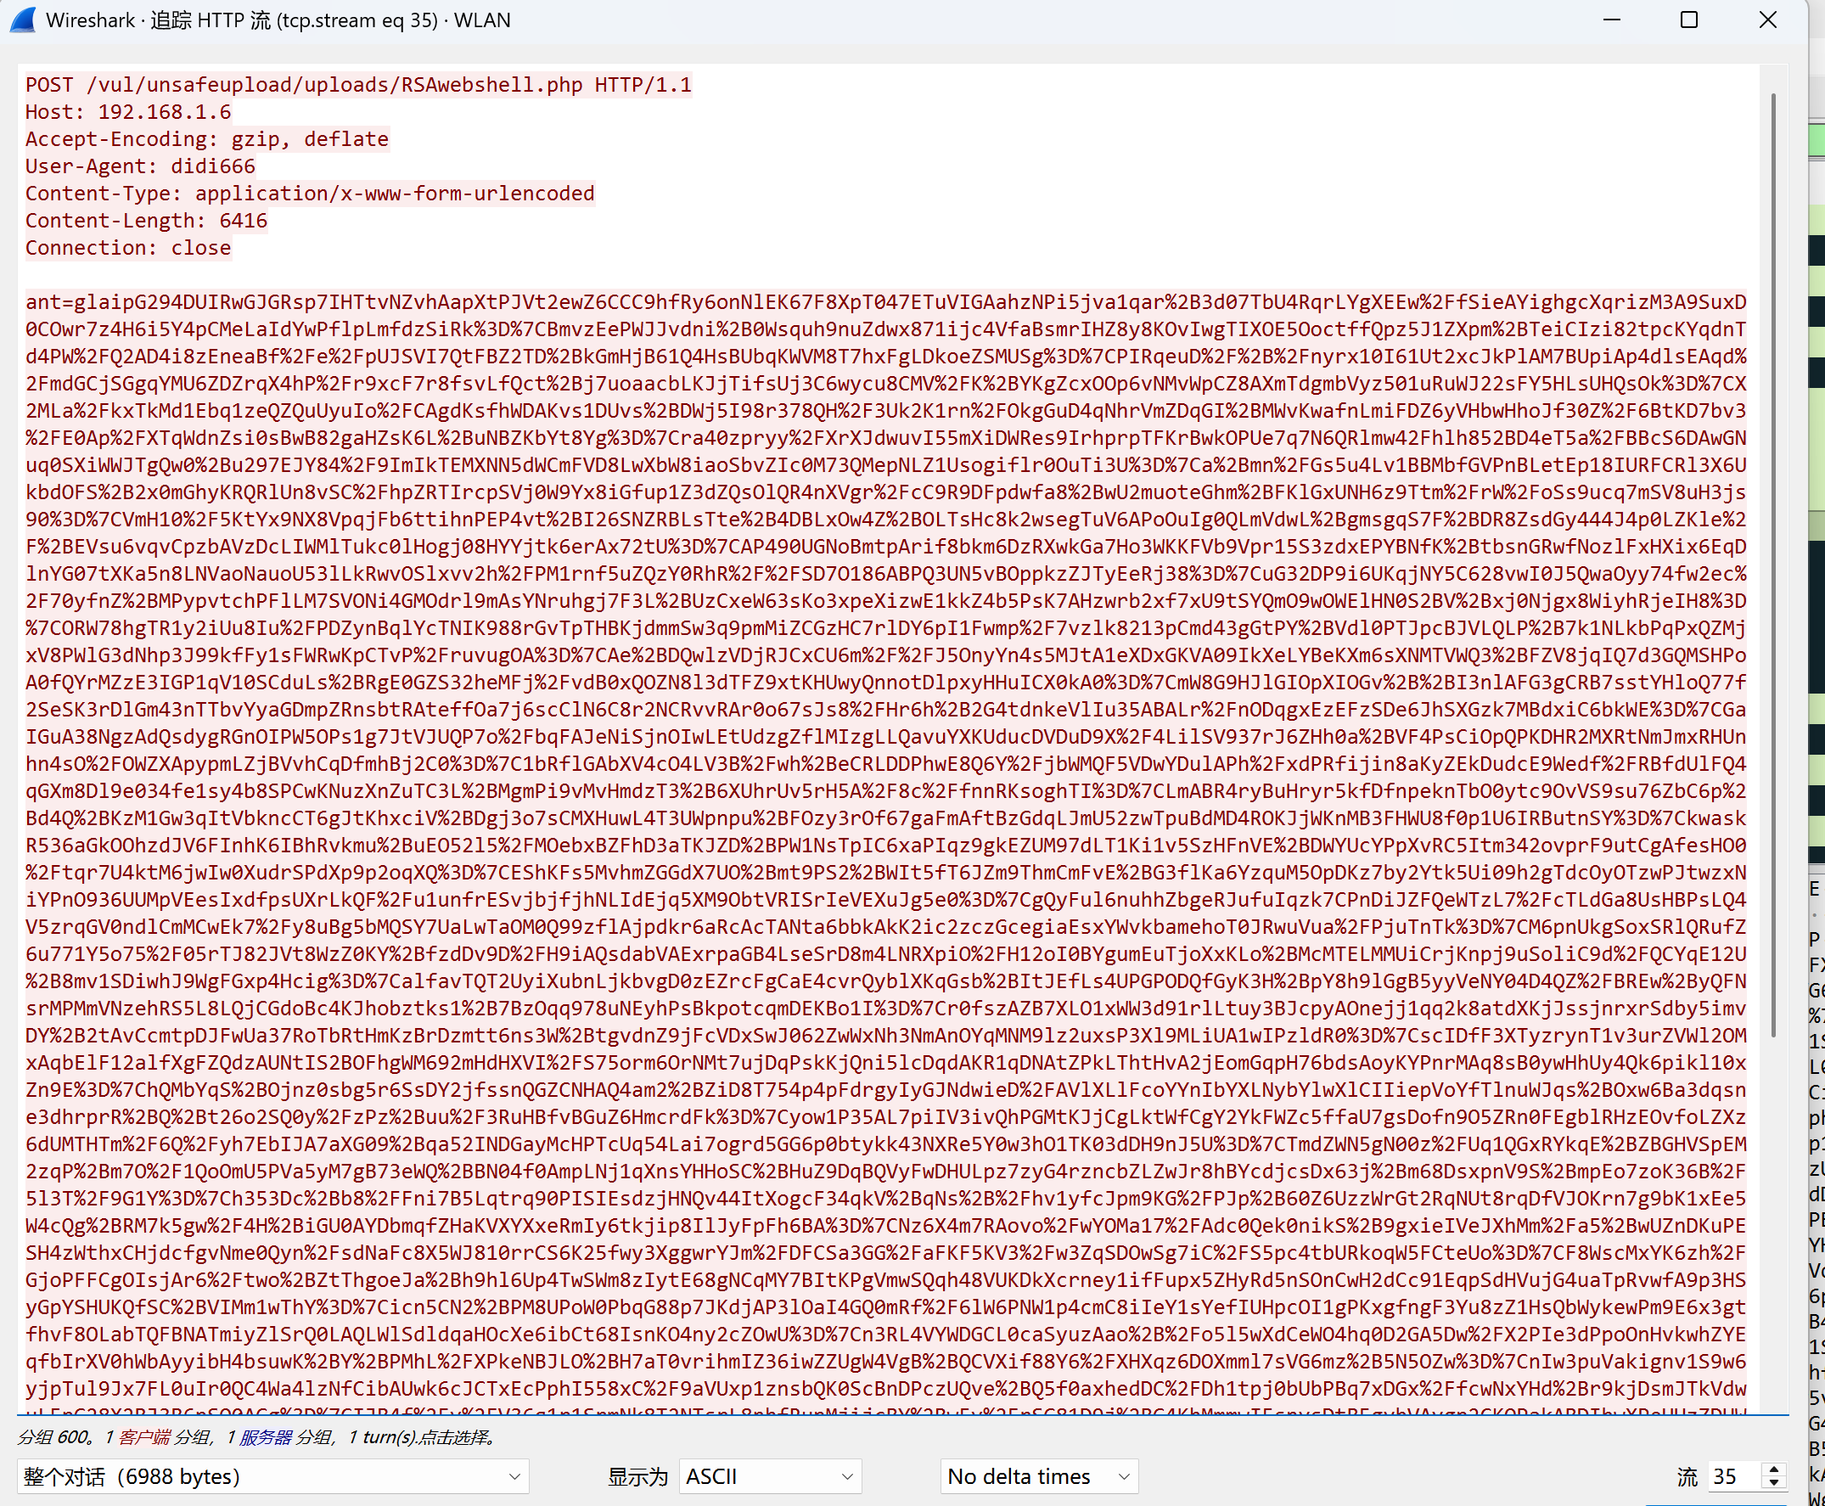Click the Wireshark shark fin title icon
This screenshot has height=1506, width=1825.
[24, 20]
